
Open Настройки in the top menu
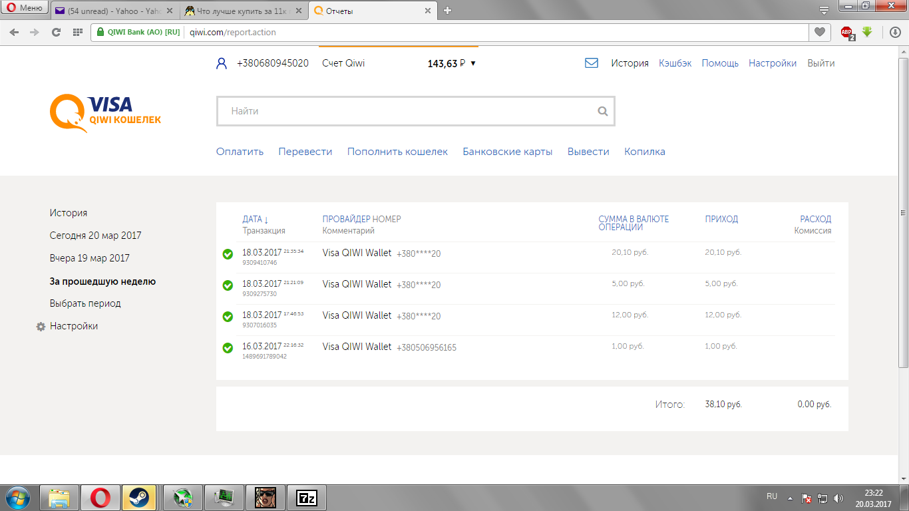pos(773,63)
